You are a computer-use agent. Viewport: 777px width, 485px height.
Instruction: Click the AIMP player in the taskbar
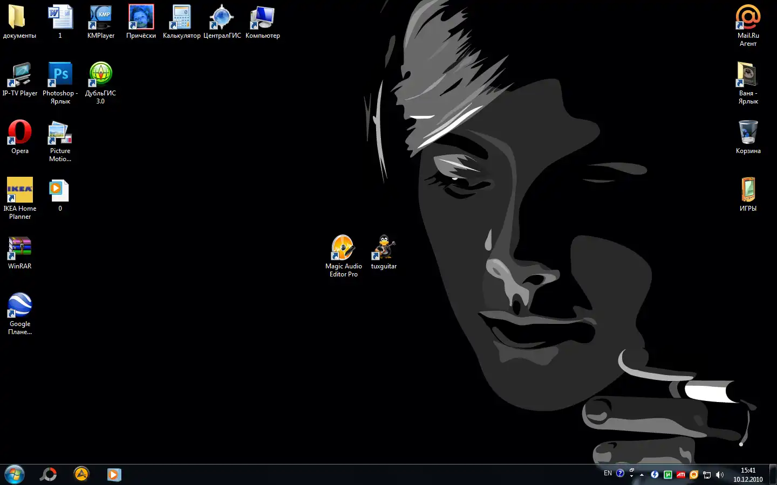tap(81, 474)
